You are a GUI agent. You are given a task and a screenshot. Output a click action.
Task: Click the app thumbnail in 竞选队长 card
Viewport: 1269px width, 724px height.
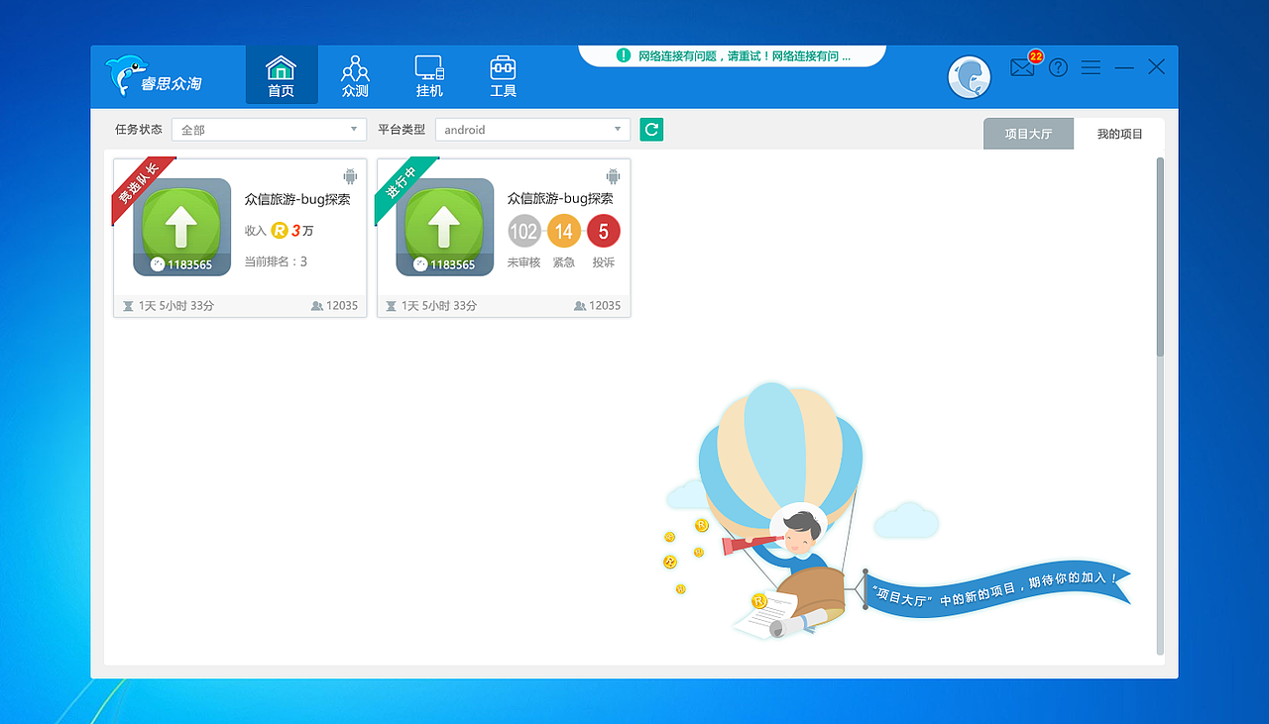pyautogui.click(x=182, y=227)
